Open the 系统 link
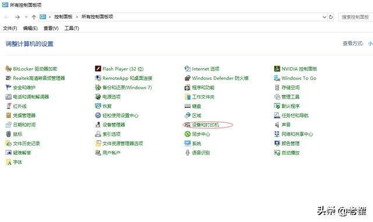 click(196, 143)
